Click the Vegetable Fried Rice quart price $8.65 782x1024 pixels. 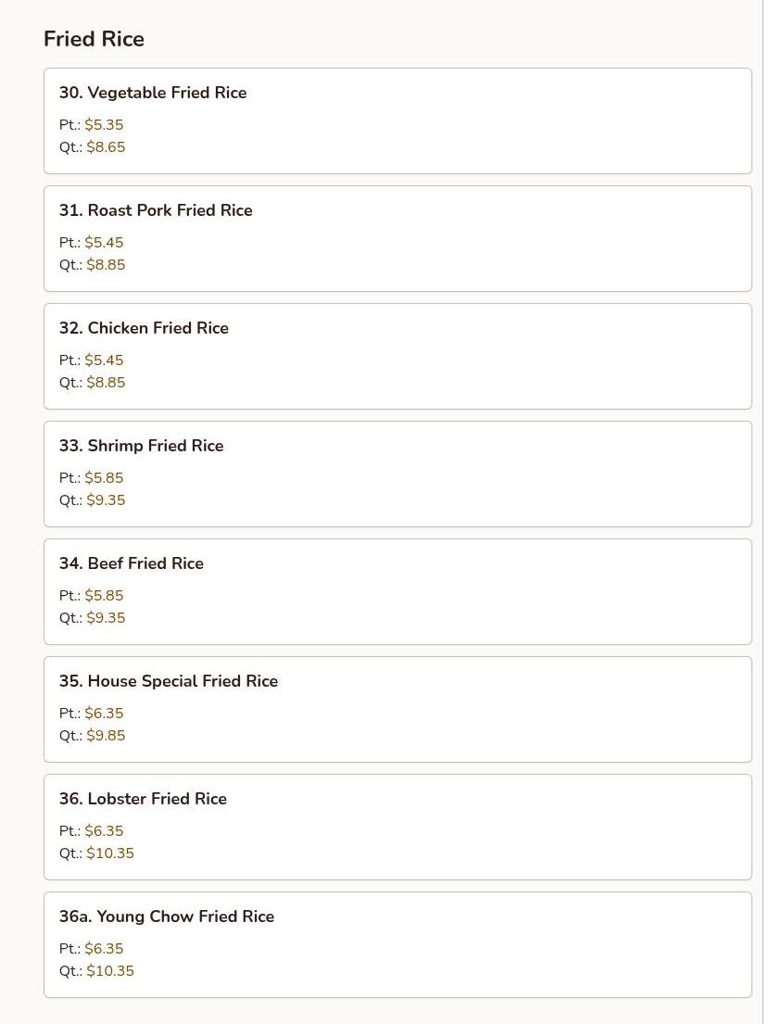click(x=106, y=147)
